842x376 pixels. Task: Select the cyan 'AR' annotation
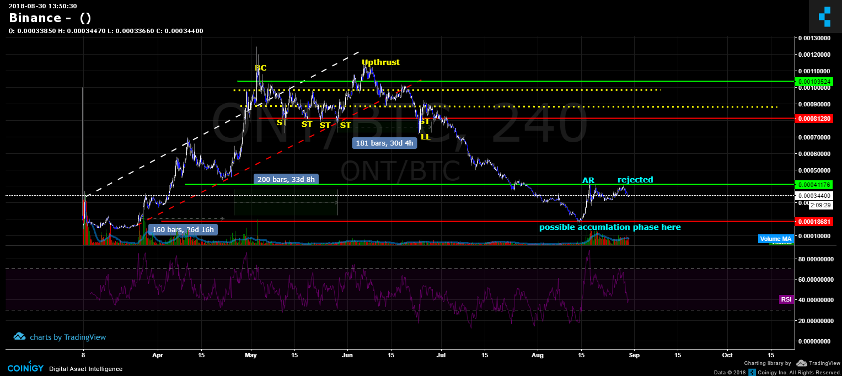pos(588,180)
